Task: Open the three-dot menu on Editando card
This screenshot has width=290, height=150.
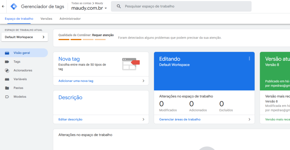Action: [x=249, y=58]
